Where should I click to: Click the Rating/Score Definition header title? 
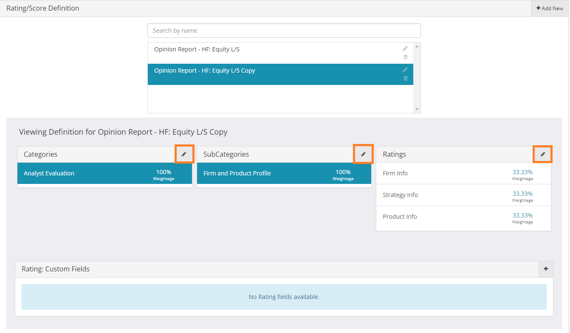point(43,8)
